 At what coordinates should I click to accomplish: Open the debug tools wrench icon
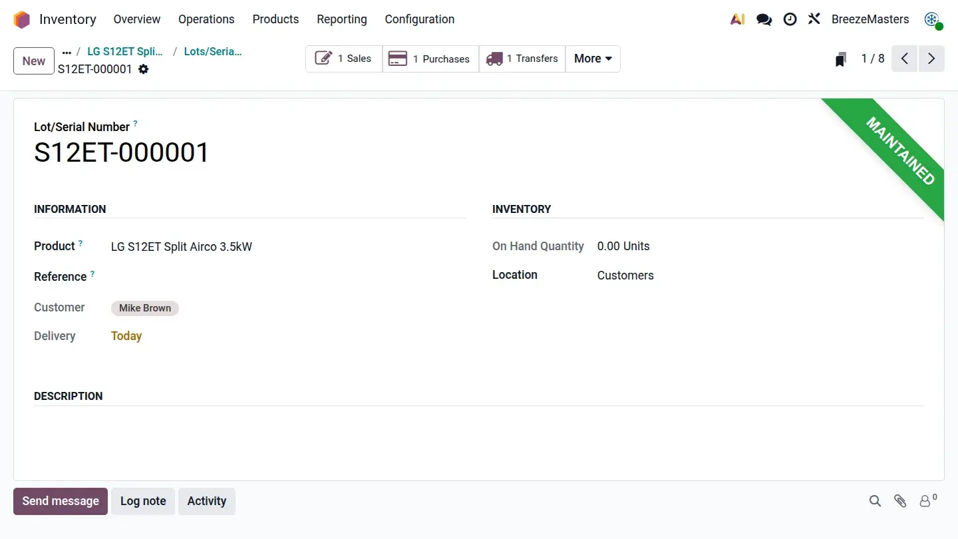coord(814,19)
